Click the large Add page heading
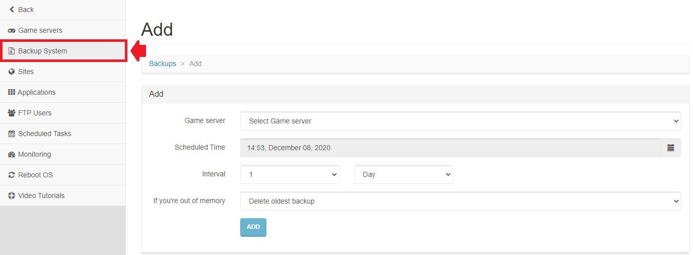 [x=157, y=29]
